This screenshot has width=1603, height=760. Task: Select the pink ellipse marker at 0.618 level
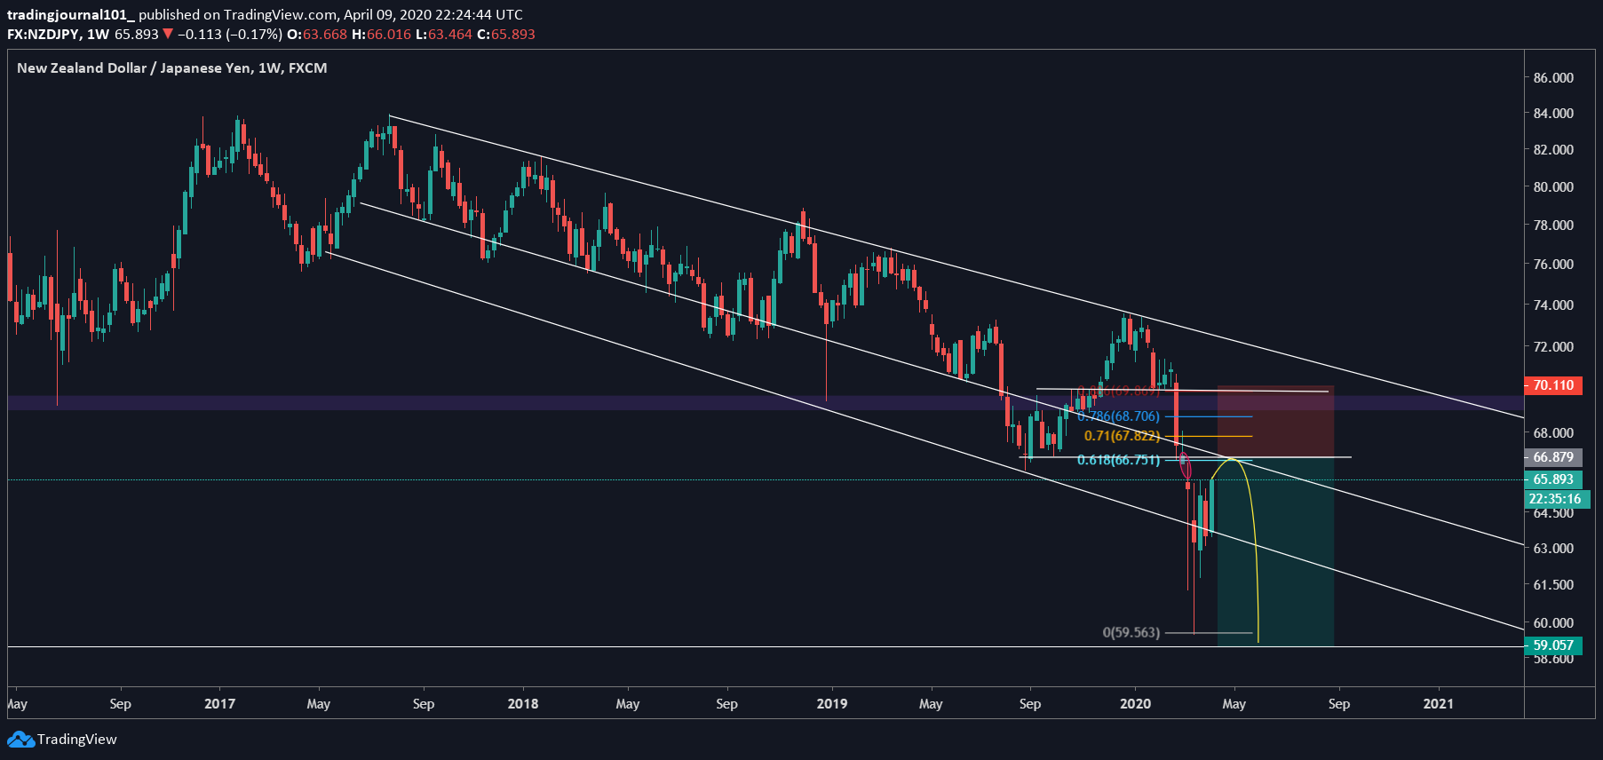coord(1185,465)
